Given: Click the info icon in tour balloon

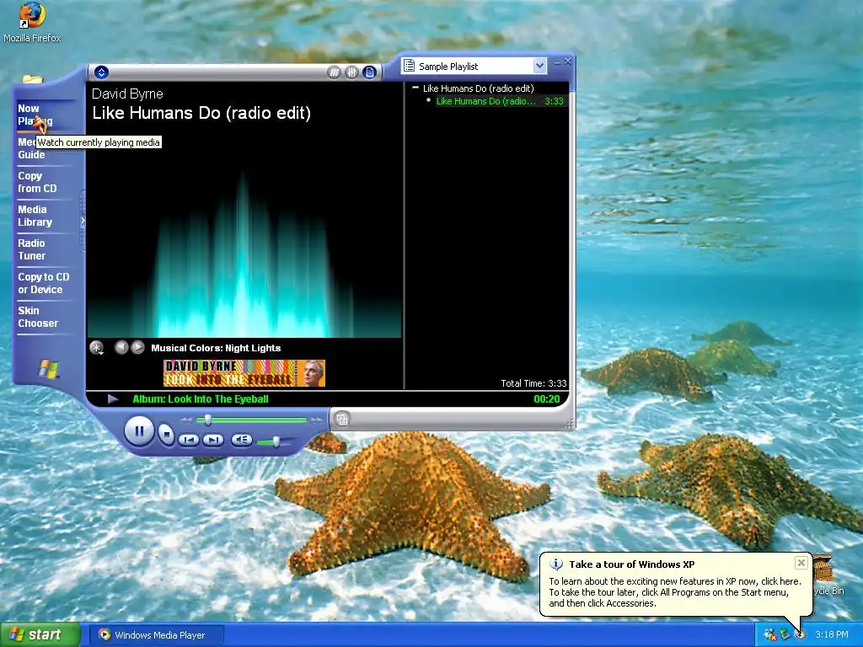Looking at the screenshot, I should (556, 564).
